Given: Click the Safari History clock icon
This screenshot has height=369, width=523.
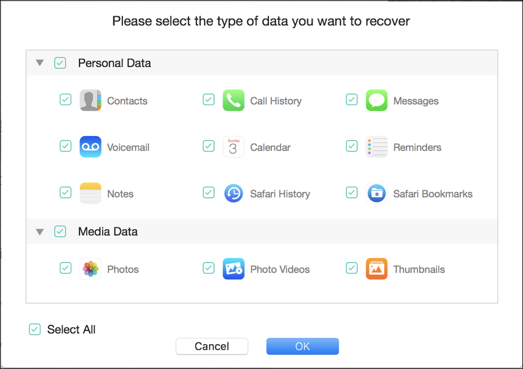Looking at the screenshot, I should (234, 193).
